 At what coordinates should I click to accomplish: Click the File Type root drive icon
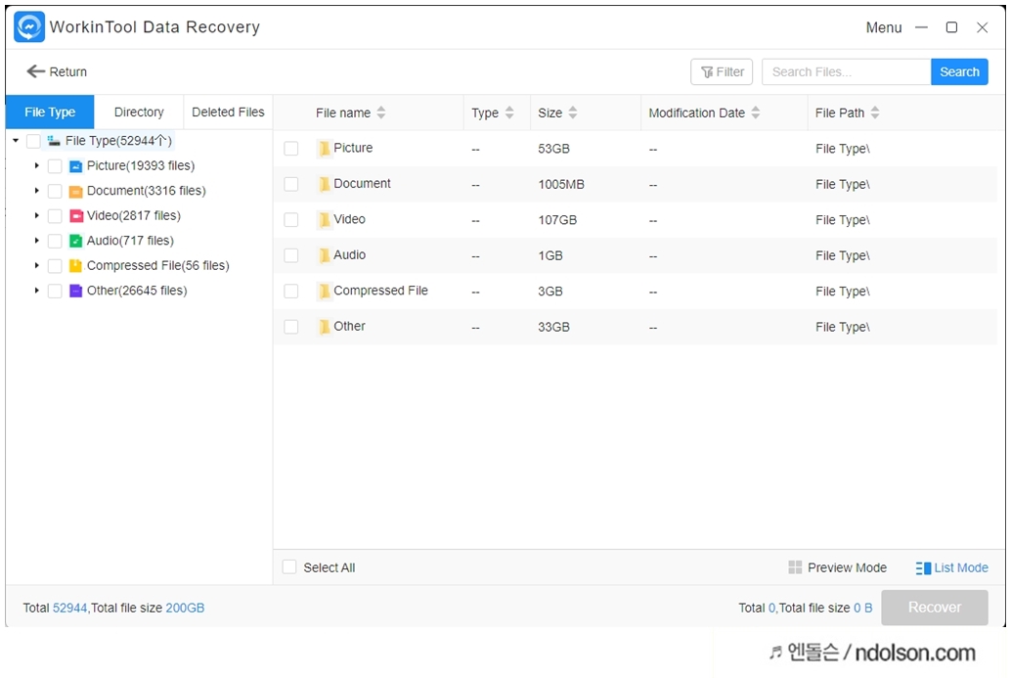pyautogui.click(x=54, y=141)
